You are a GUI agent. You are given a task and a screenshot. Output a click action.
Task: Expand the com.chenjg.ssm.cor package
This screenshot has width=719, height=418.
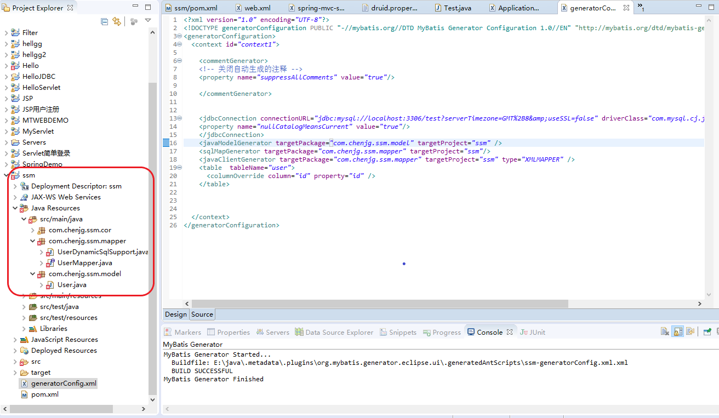click(x=32, y=230)
